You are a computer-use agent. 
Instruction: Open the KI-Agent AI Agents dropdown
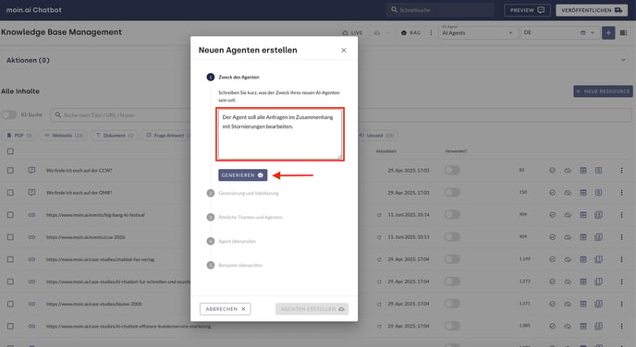477,33
